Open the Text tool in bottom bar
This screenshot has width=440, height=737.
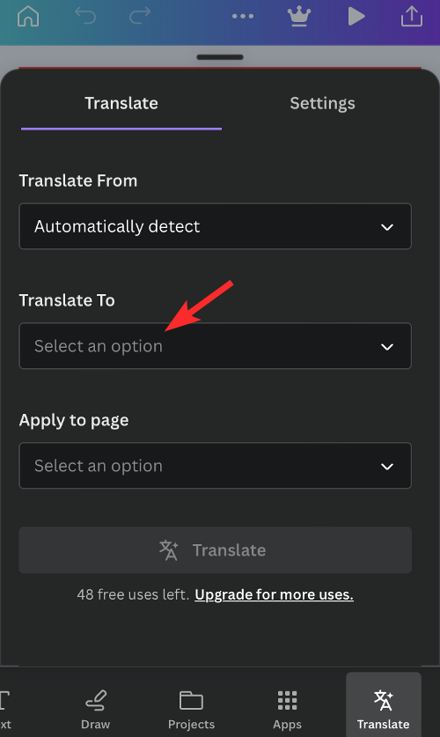[x=5, y=710]
